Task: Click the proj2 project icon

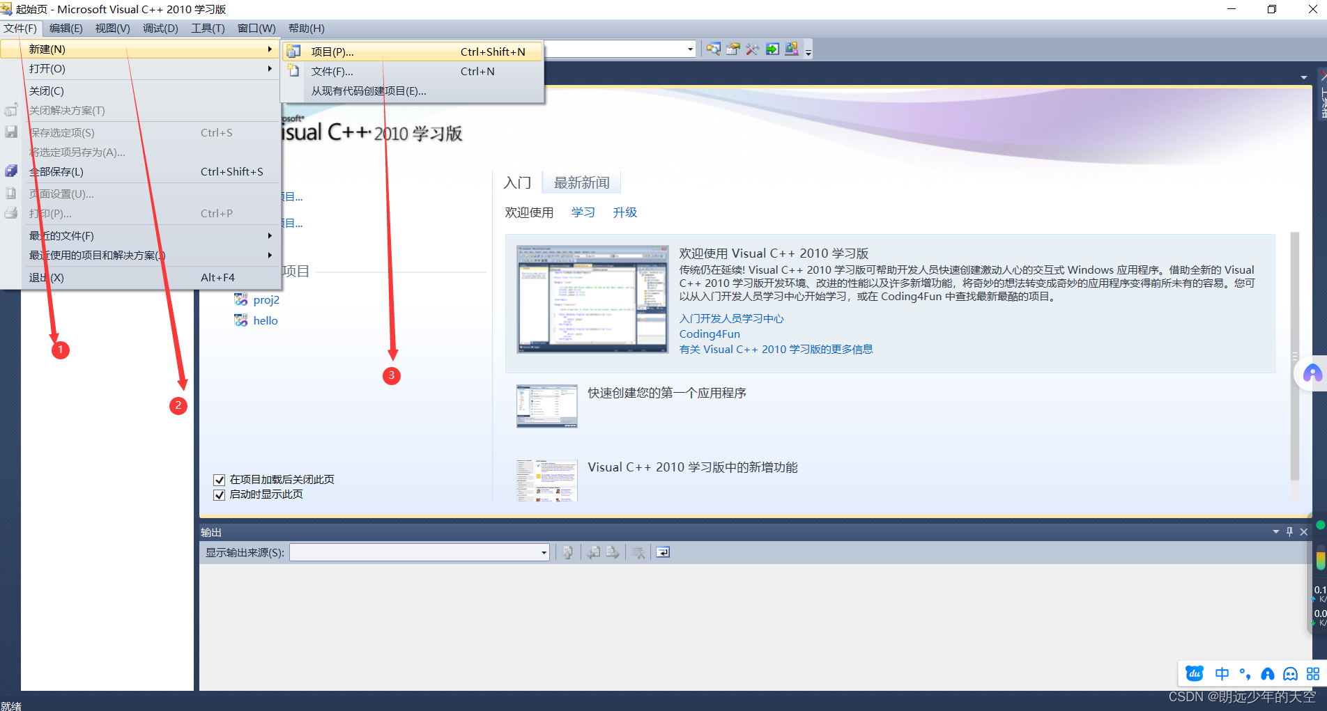Action: (x=241, y=299)
